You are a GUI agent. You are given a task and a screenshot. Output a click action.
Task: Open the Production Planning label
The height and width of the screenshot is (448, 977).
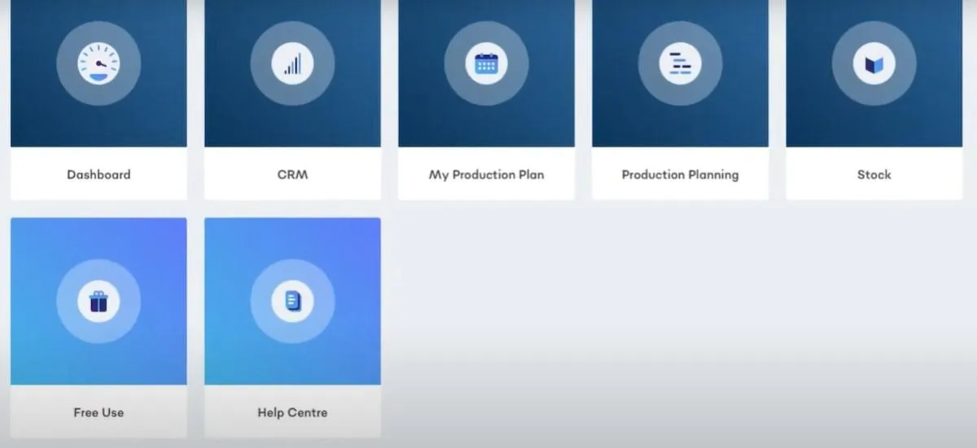click(680, 174)
